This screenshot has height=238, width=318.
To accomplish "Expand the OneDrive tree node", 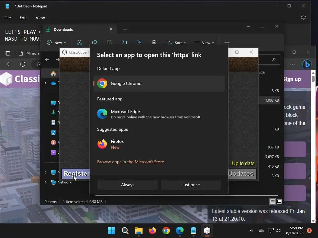I will 45,83.
